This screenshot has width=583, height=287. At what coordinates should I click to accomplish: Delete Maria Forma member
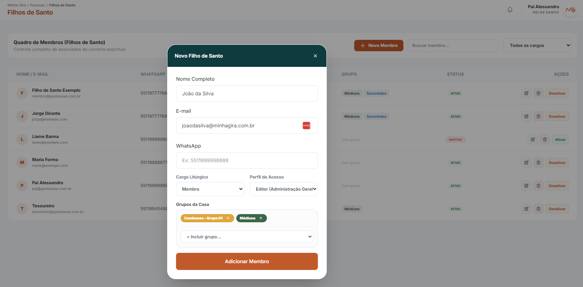point(538,163)
